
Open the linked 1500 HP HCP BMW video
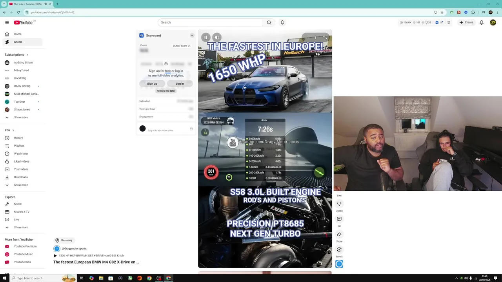tap(89, 255)
